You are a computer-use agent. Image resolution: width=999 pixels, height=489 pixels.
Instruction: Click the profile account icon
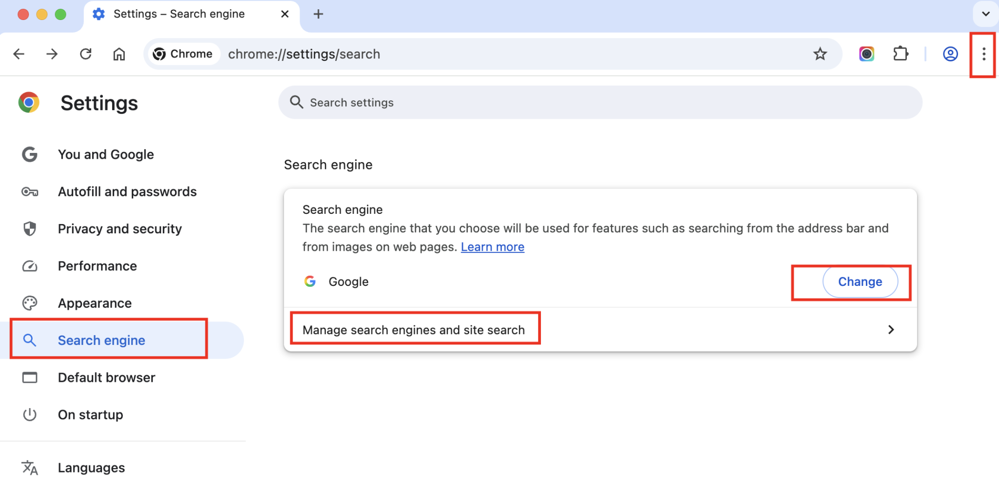coord(950,54)
